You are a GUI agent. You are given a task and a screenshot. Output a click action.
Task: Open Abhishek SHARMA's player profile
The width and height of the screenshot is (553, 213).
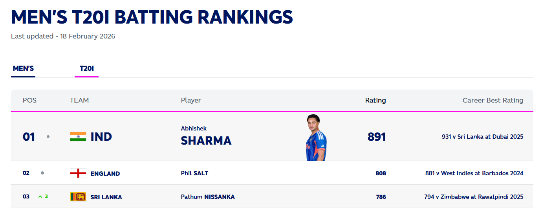click(x=206, y=136)
